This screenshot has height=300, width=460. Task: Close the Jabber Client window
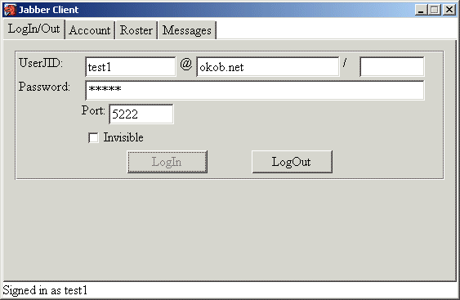(x=449, y=10)
